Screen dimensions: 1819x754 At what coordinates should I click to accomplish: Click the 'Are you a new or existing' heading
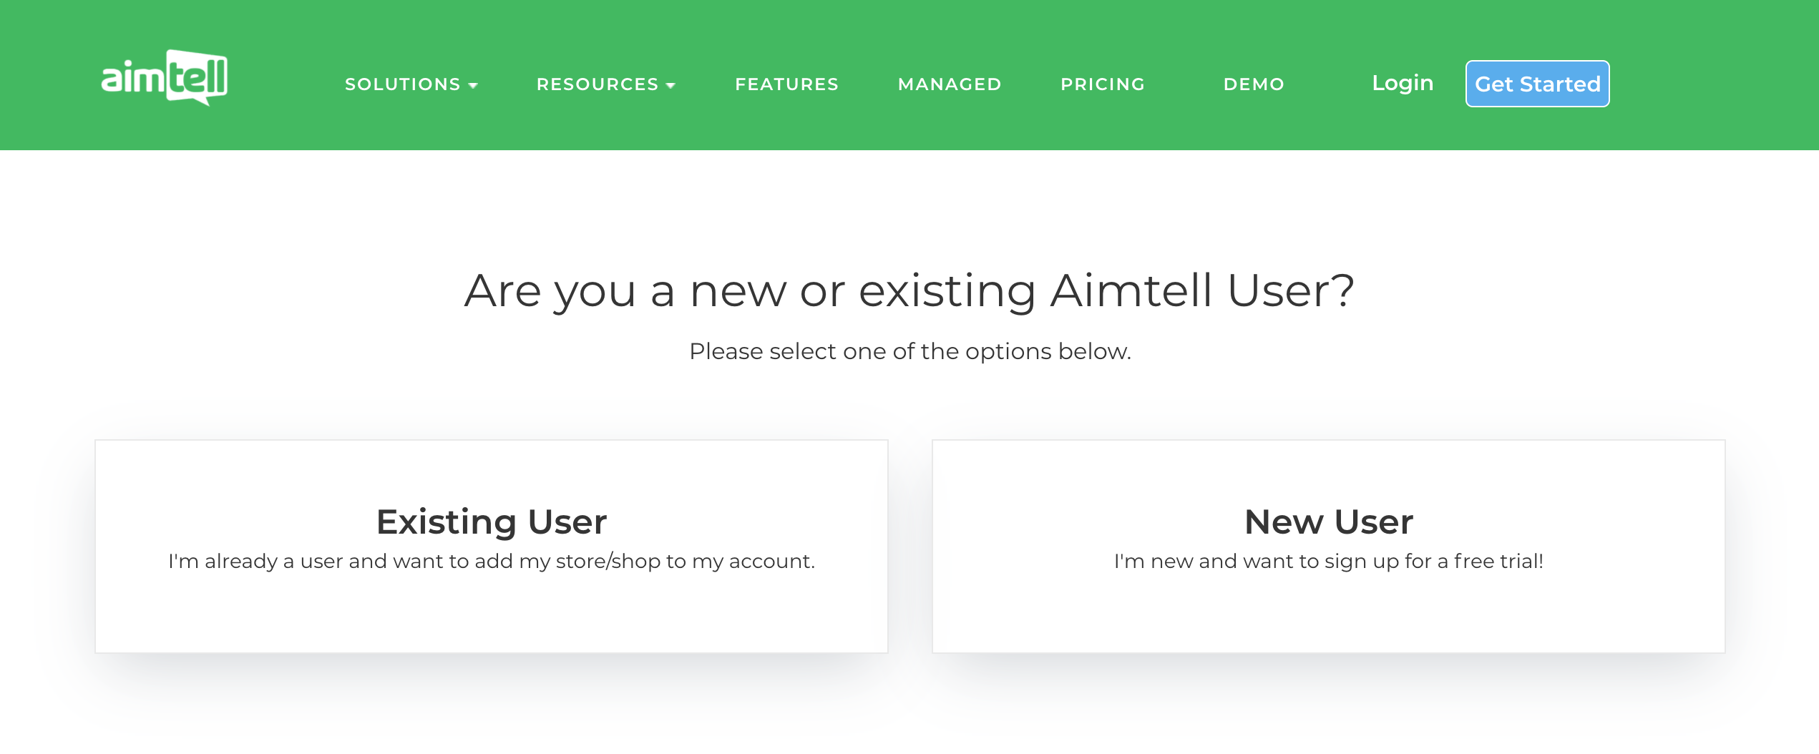click(x=909, y=290)
